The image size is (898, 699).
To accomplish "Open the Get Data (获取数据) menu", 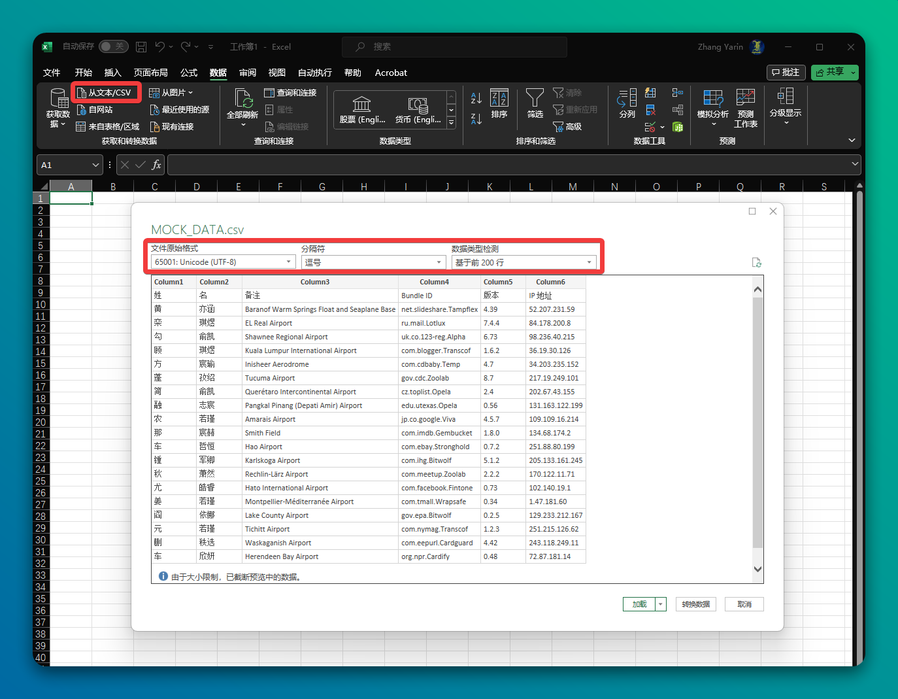I will pos(58,108).
